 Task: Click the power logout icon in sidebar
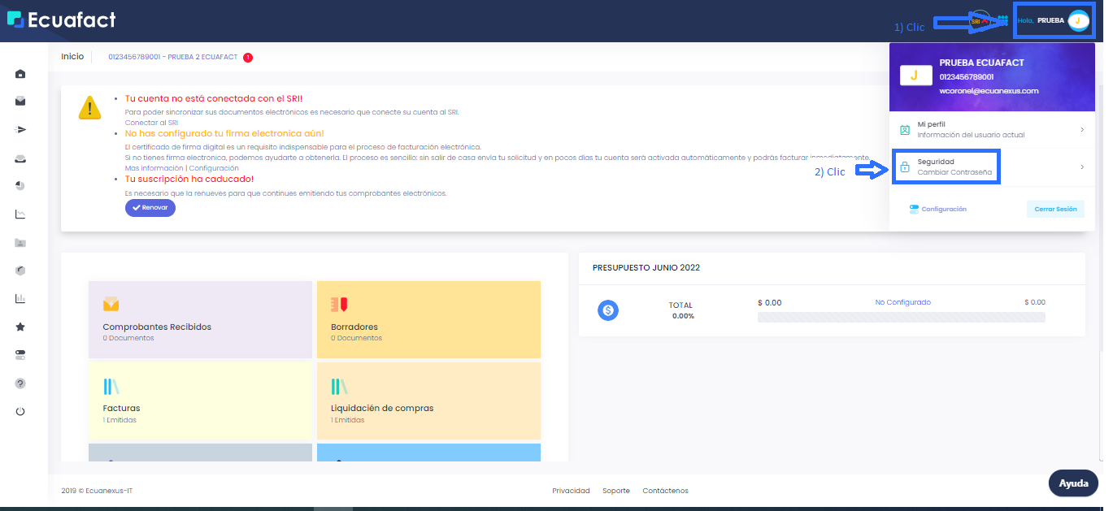(x=20, y=411)
